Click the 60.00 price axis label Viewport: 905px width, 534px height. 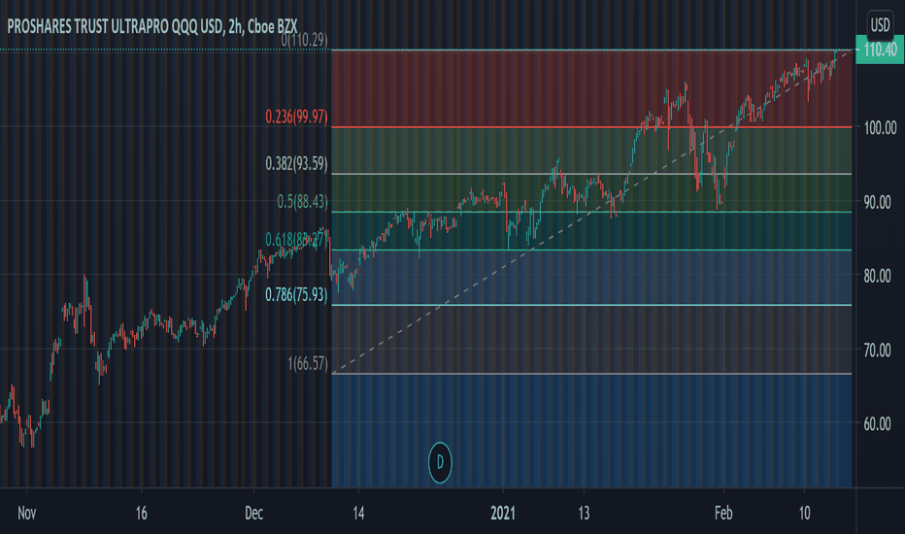tap(877, 423)
